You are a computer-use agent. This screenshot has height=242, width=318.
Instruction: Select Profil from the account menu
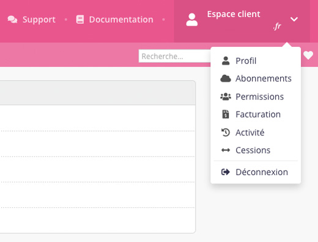(256, 61)
